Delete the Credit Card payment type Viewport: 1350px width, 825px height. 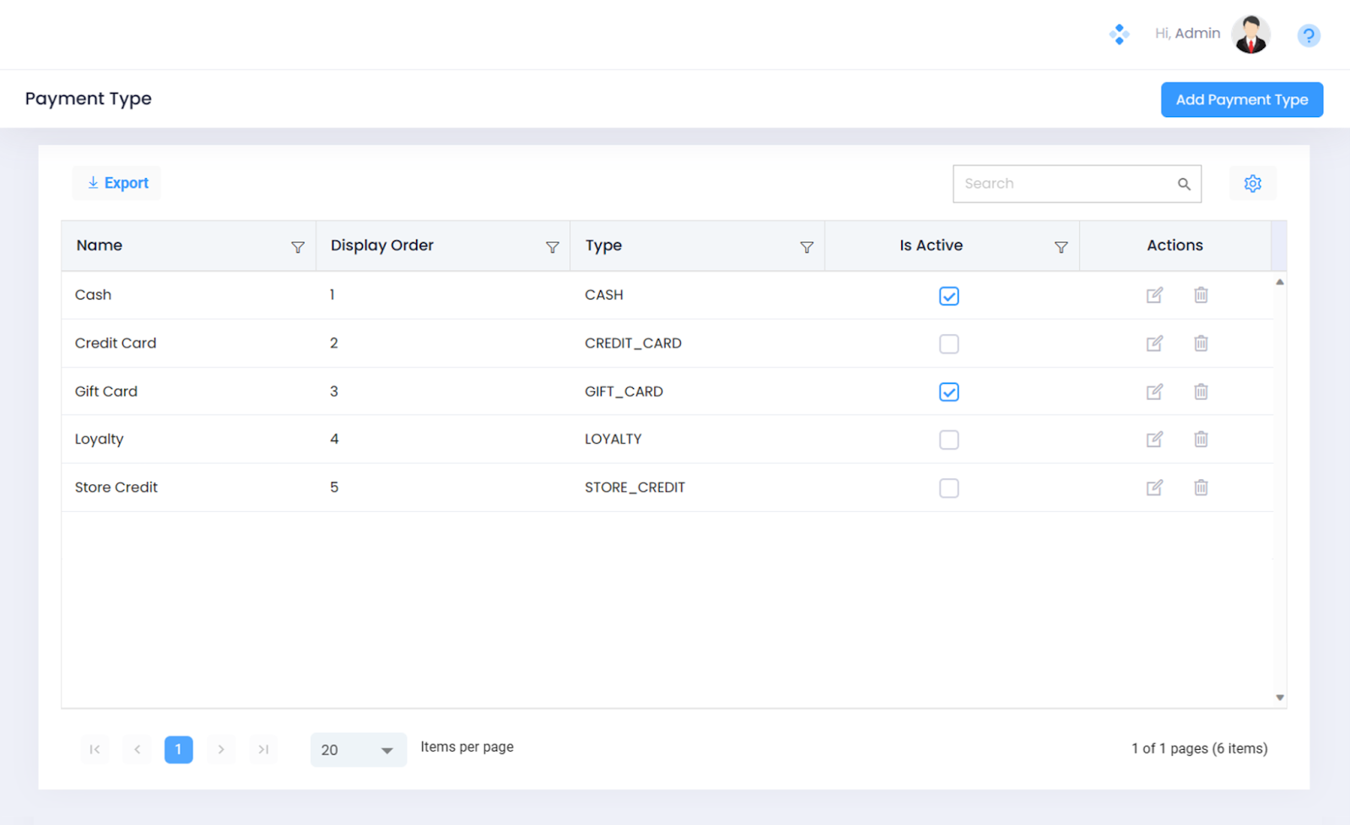(x=1201, y=343)
